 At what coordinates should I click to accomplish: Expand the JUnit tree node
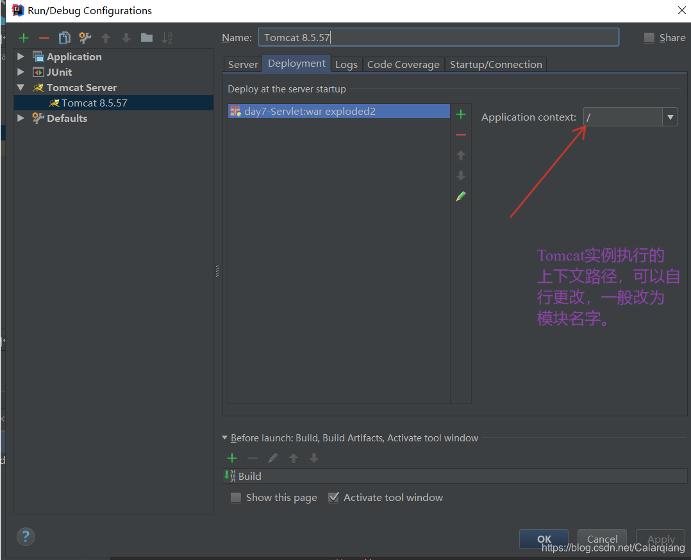[x=21, y=72]
